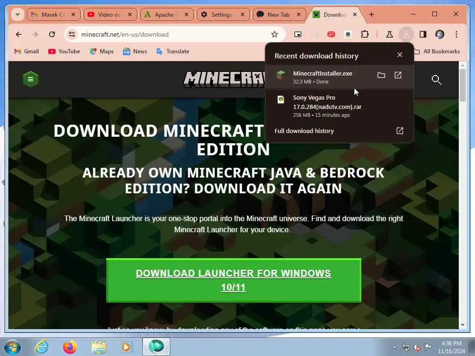This screenshot has width=475, height=356.
Task: Click the muted volume tray icon
Action: coord(417,348)
